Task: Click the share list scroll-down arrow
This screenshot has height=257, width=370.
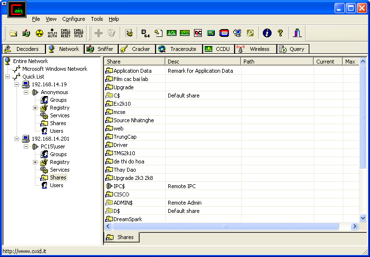Action: coord(363,218)
